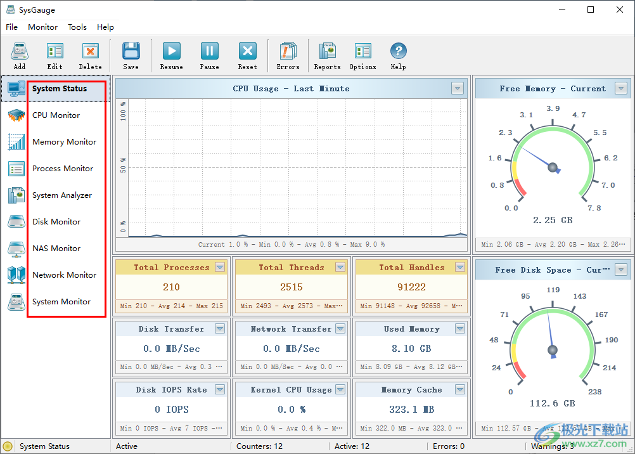
Task: Open the Total Handles dropdown arrow
Action: point(459,267)
